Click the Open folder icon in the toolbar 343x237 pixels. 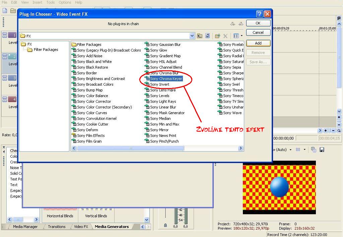coord(13,10)
